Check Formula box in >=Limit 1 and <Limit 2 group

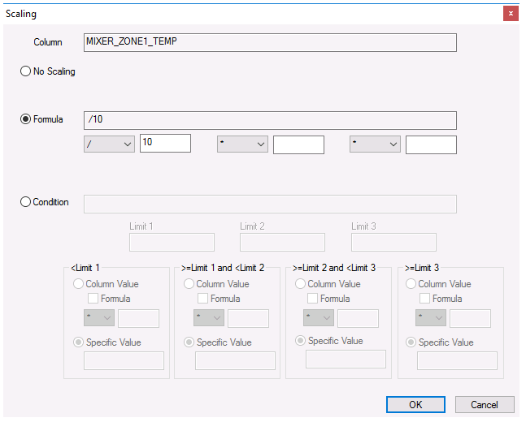[x=202, y=299]
